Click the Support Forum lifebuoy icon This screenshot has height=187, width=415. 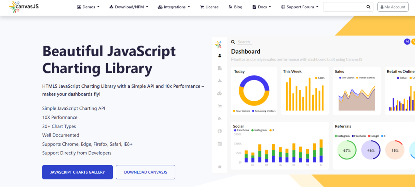coord(283,7)
